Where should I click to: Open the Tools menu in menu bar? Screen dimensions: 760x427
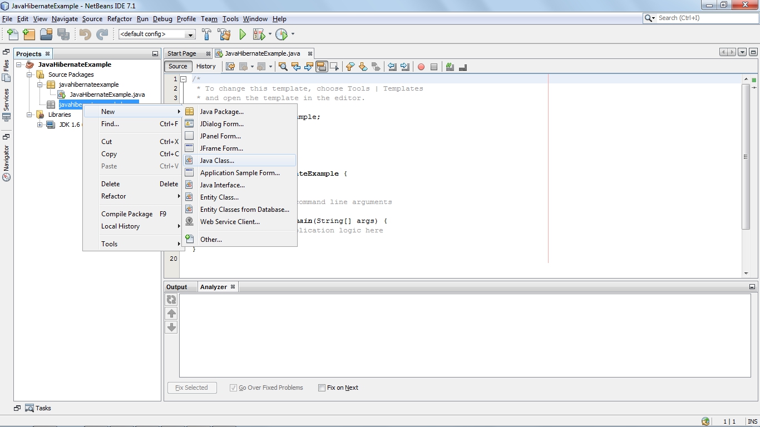pos(230,19)
